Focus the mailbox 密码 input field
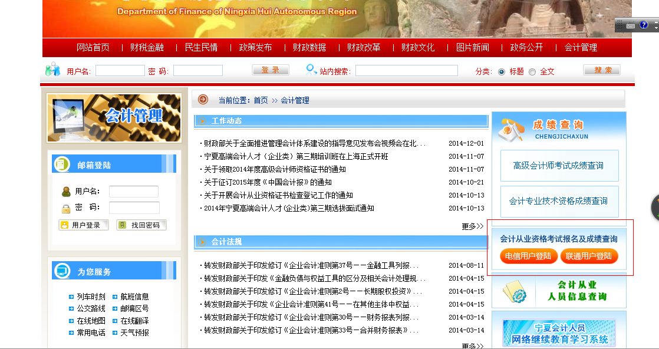The image size is (659, 349). point(134,208)
